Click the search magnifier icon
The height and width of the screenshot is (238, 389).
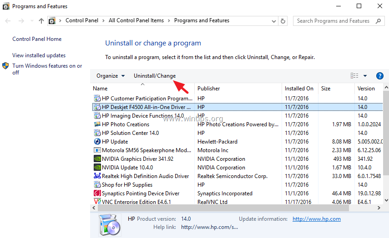coord(379,21)
